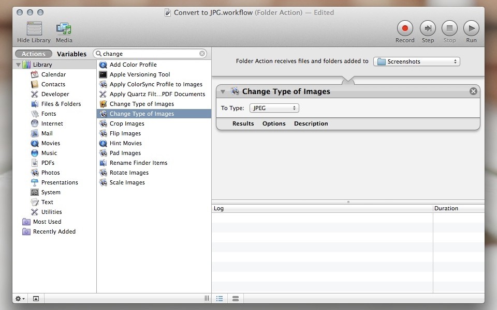Switch to the Variables tab
The image size is (497, 310).
click(x=71, y=54)
